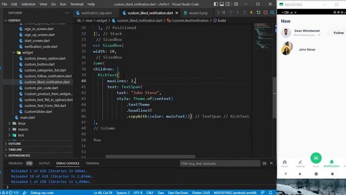This screenshot has width=346, height=195.
Task: Open main.dart in explorer
Action: coord(28,118)
